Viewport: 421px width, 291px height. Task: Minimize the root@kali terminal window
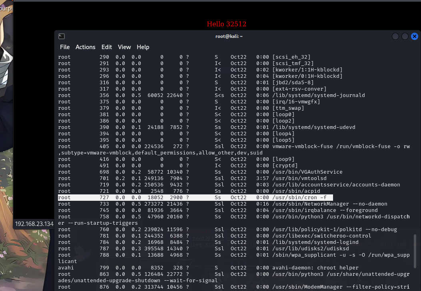[x=395, y=36]
